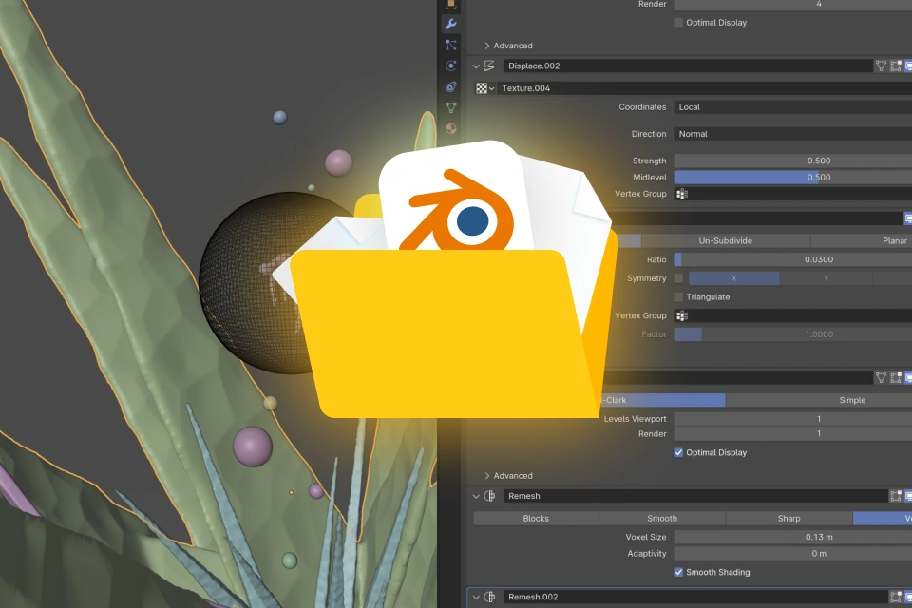
Task: Select the Y symmetry axis
Action: point(826,278)
